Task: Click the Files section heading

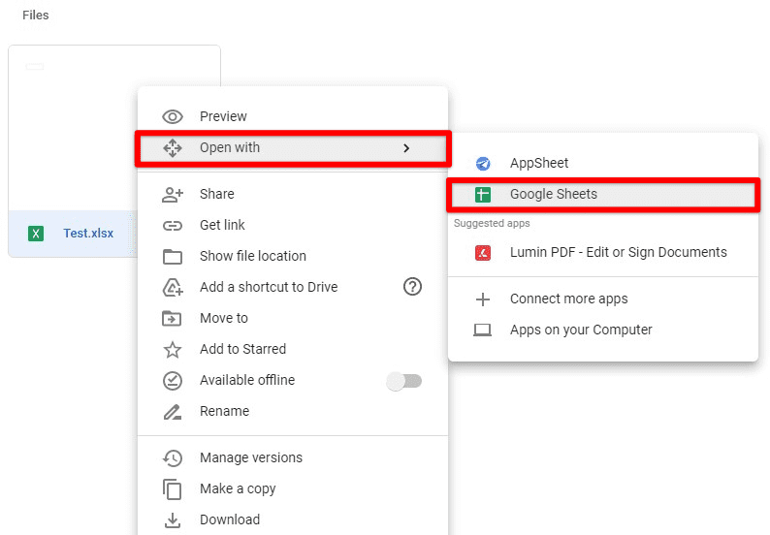Action: (36, 16)
